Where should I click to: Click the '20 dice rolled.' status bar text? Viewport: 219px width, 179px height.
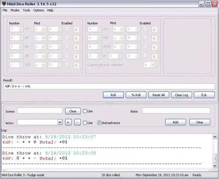click(111, 175)
